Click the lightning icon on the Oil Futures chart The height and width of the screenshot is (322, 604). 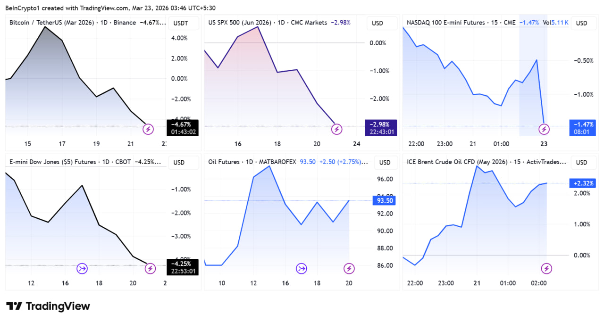[x=349, y=269]
